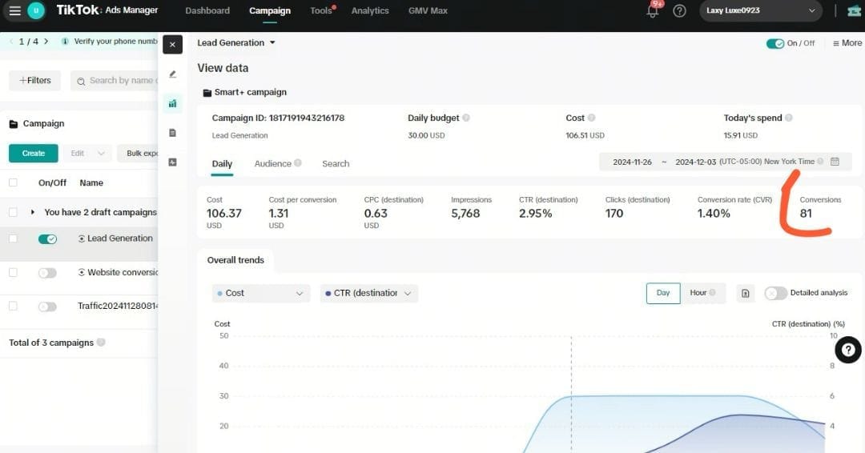
Task: Click the info icon next to Cost
Action: pyautogui.click(x=591, y=118)
